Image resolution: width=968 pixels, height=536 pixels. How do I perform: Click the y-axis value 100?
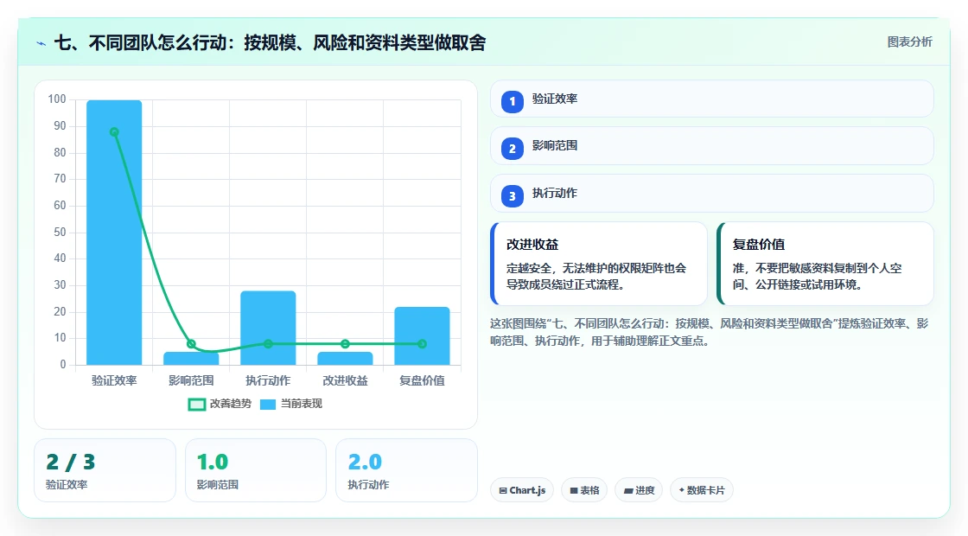pyautogui.click(x=57, y=99)
